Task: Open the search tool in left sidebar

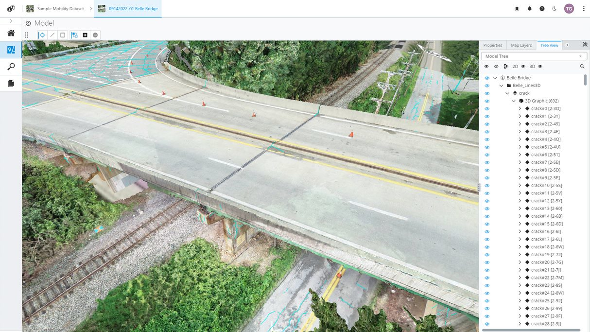Action: [x=10, y=66]
